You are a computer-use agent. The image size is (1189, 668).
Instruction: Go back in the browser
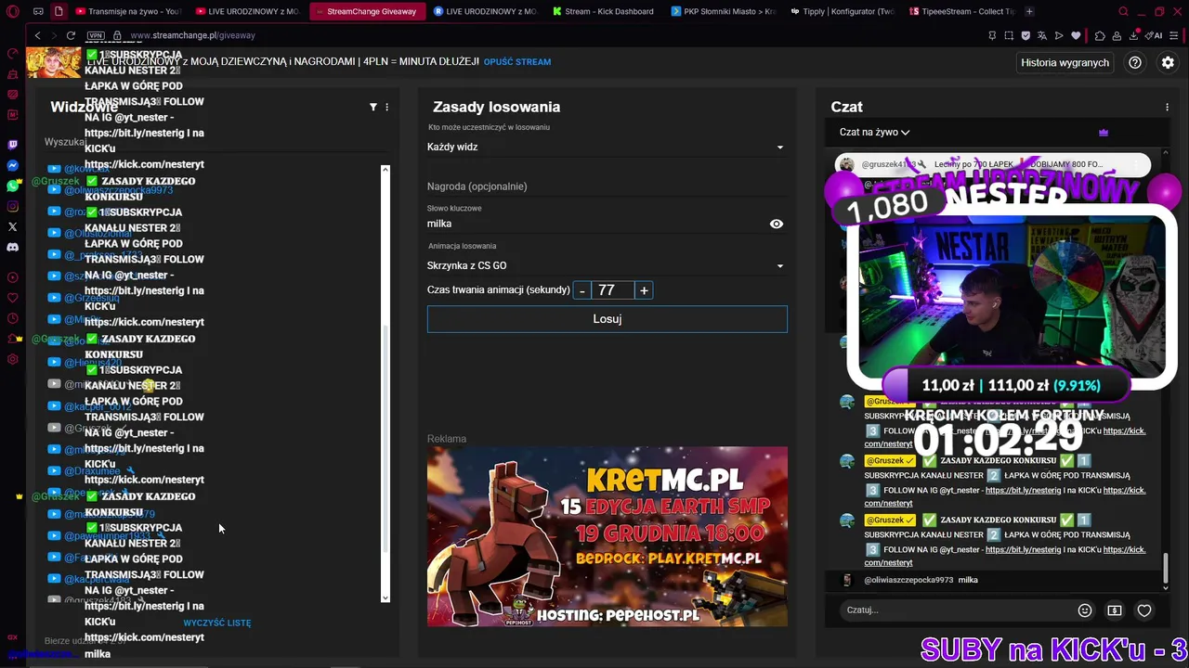tap(37, 35)
